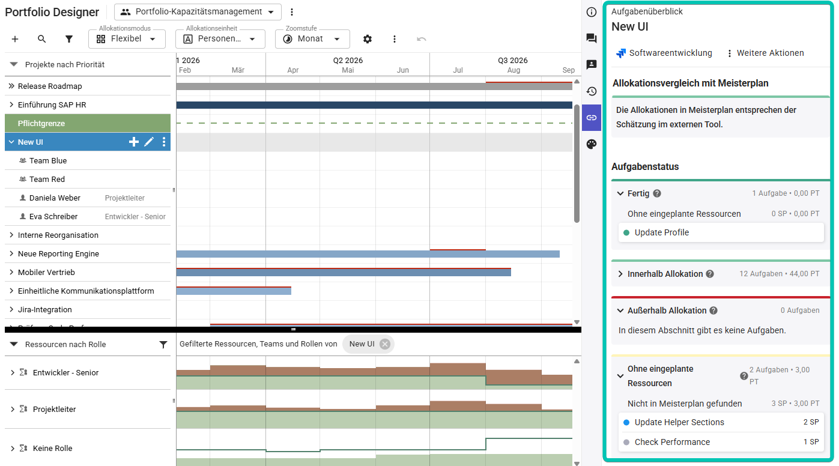Collapse the Ressourcen nach Rolle list

point(14,344)
